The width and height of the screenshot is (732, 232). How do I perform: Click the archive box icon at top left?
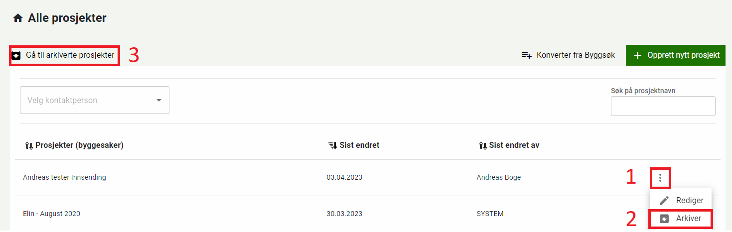[x=16, y=55]
